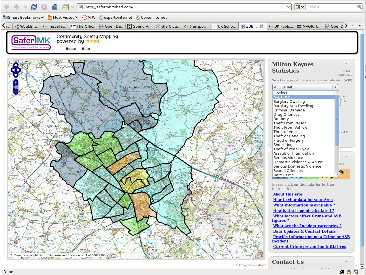Pan the map north with the up arrow
This screenshot has width=366, height=275.
point(16,65)
